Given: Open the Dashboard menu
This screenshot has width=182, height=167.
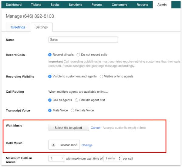Looking at the screenshot, I should [x=14, y=5].
